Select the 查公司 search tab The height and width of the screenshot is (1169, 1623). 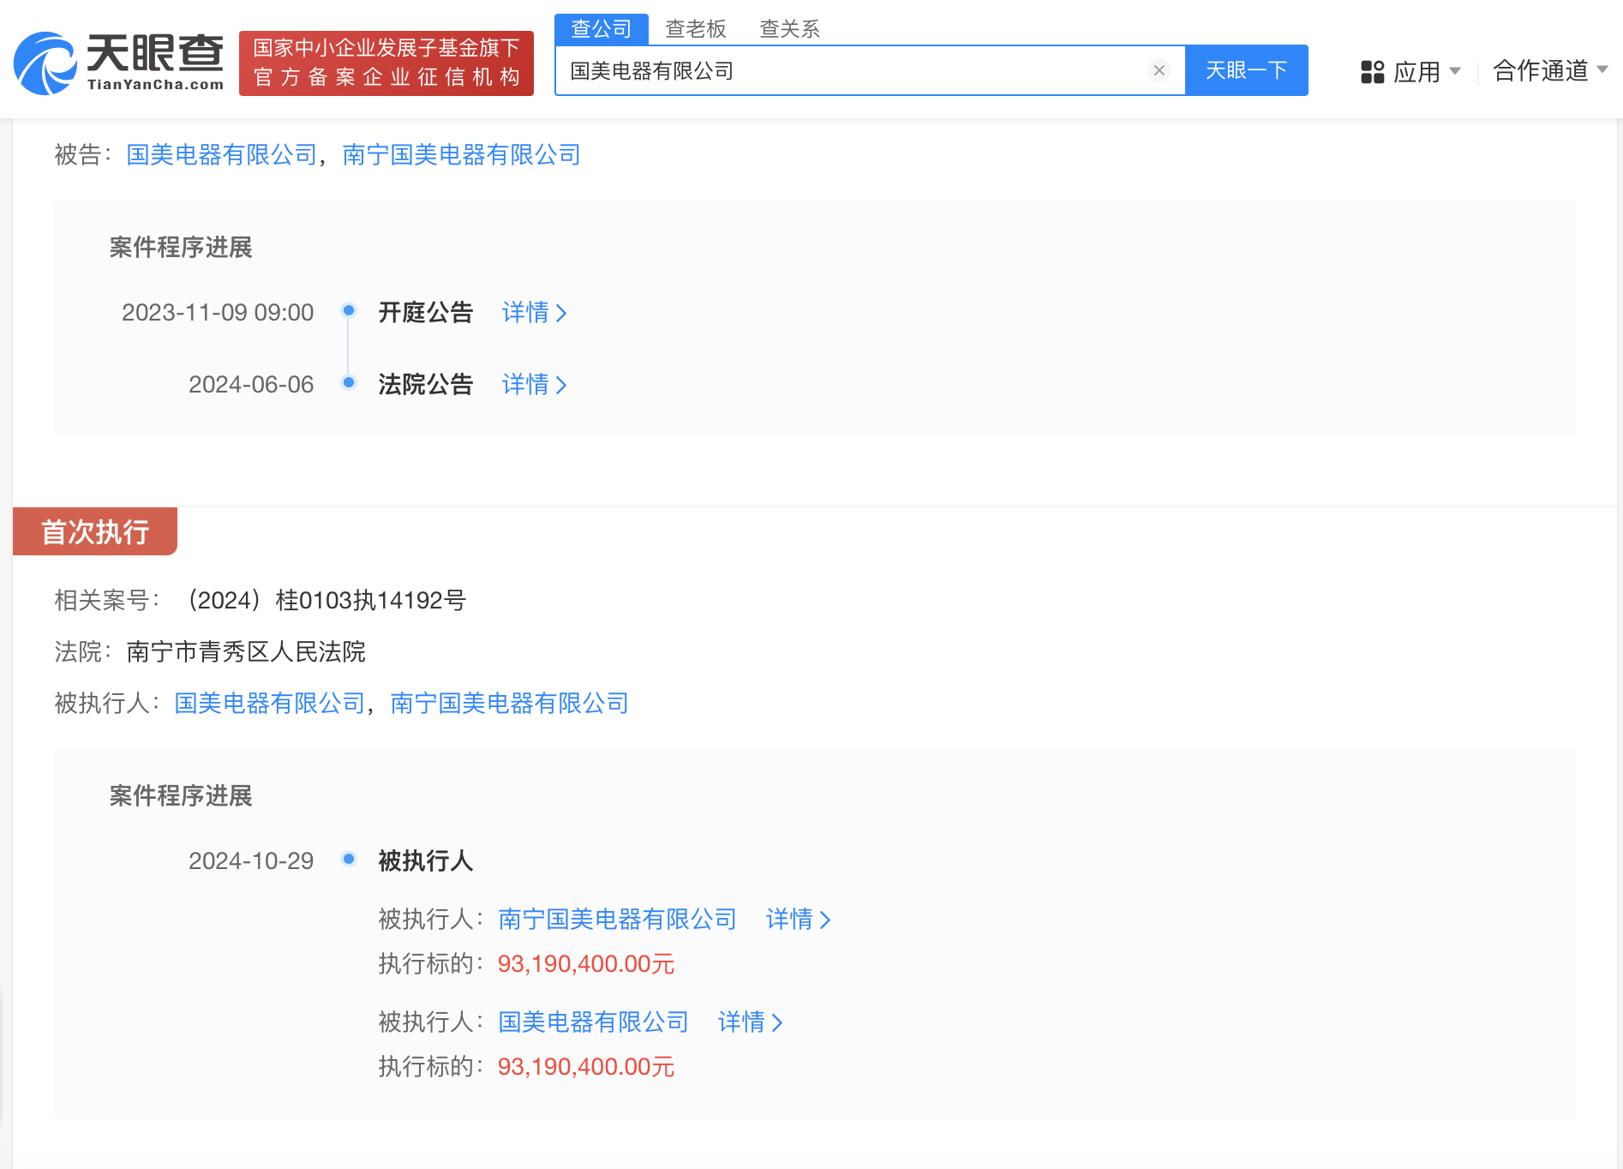602,29
